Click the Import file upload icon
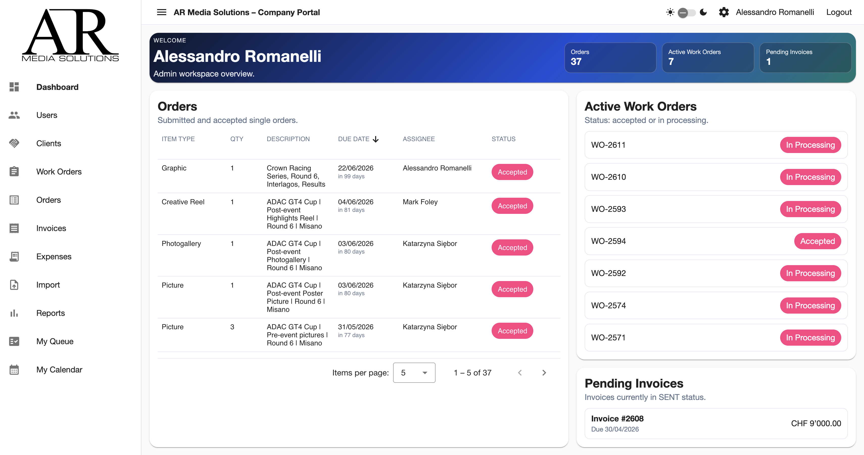 [x=14, y=285]
